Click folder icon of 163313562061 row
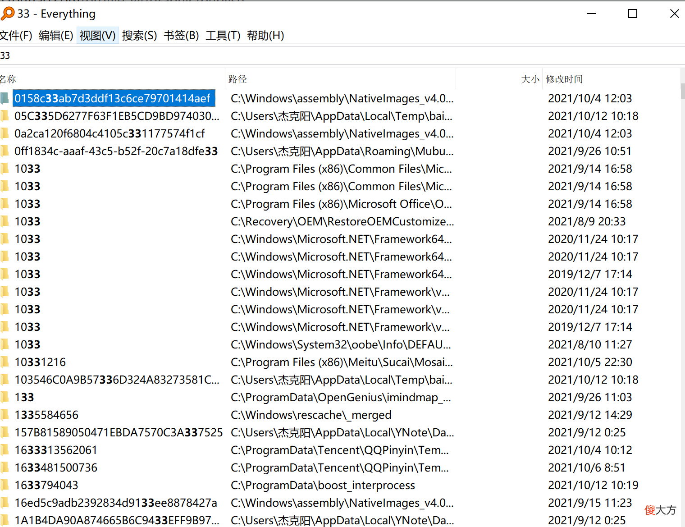This screenshot has width=685, height=527. pyautogui.click(x=5, y=450)
